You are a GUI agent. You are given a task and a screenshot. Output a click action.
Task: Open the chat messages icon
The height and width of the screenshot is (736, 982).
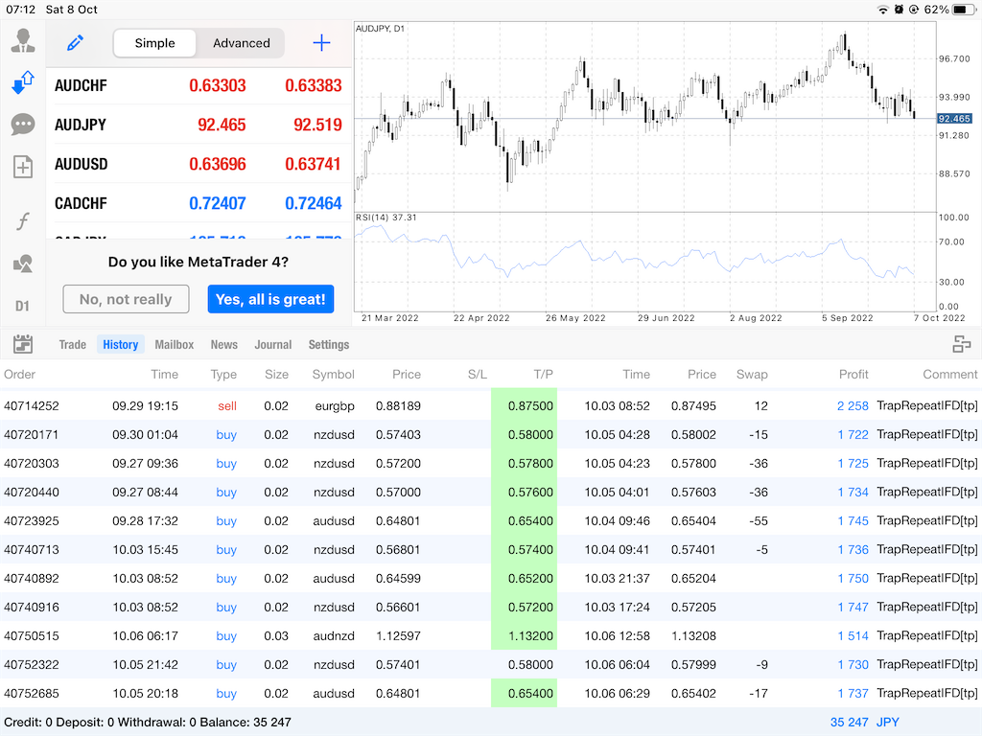[23, 125]
